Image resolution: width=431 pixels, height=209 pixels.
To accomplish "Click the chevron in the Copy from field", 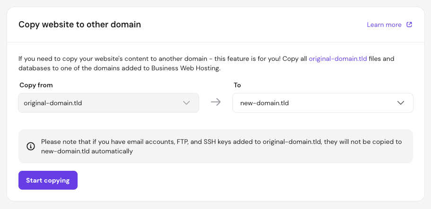I will point(186,103).
